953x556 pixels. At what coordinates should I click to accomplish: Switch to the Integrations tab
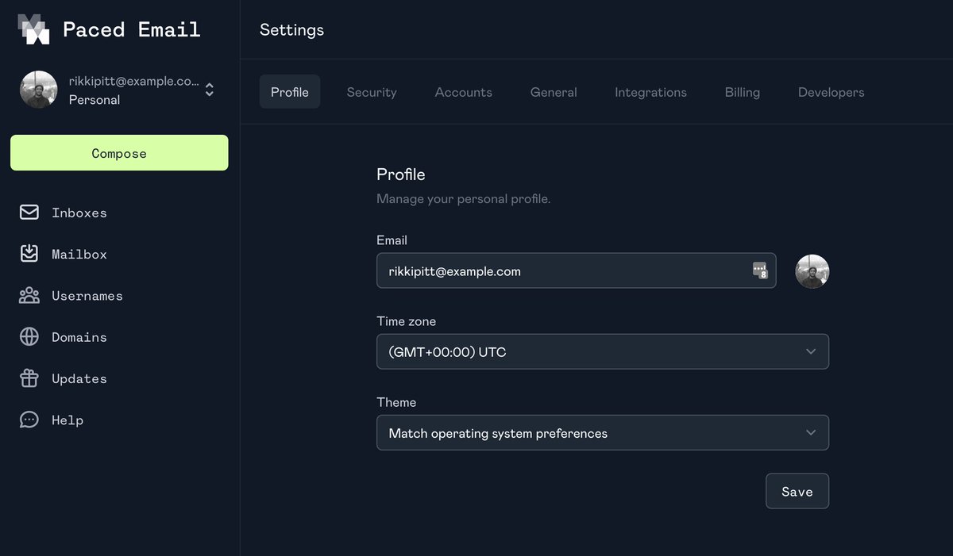click(x=650, y=92)
